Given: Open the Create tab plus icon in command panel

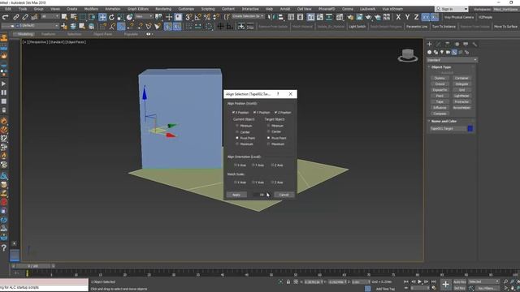Looking at the screenshot, I should [430, 44].
